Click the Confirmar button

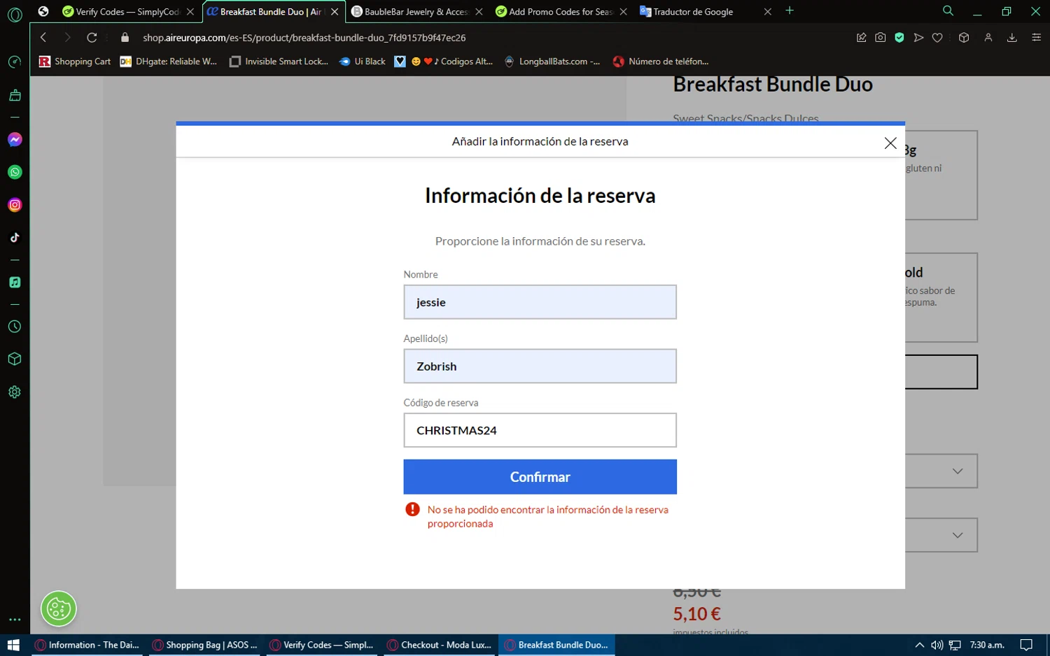(540, 477)
